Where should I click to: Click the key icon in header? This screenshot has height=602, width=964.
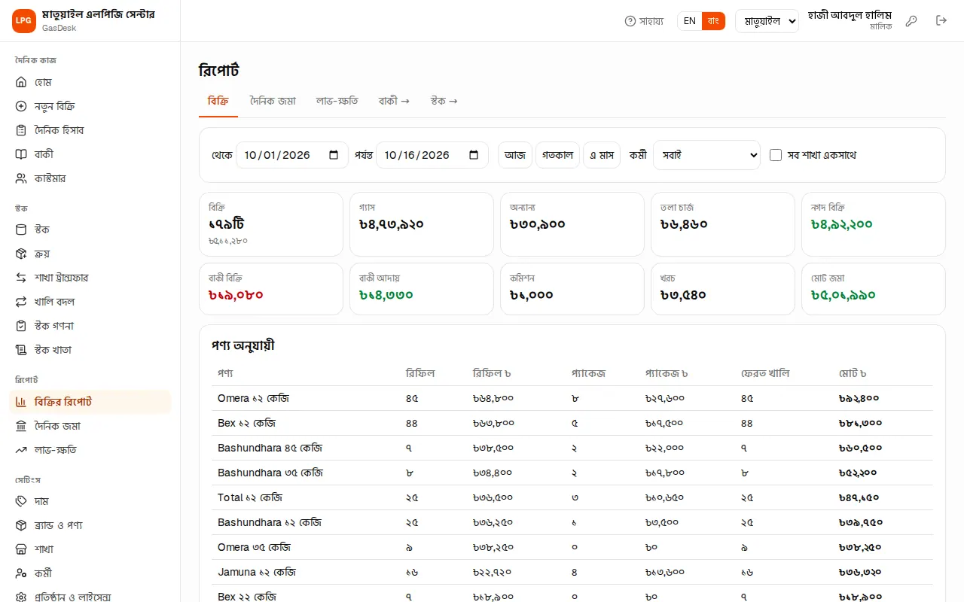[x=911, y=21]
